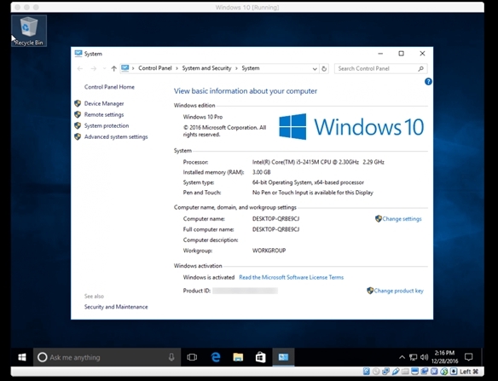Open the Action Center notifications icon
Image resolution: width=498 pixels, height=381 pixels.
pos(469,357)
